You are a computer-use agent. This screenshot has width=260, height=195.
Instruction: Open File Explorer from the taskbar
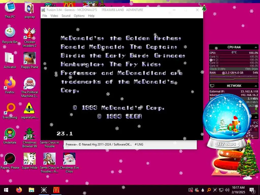[x=31, y=190]
